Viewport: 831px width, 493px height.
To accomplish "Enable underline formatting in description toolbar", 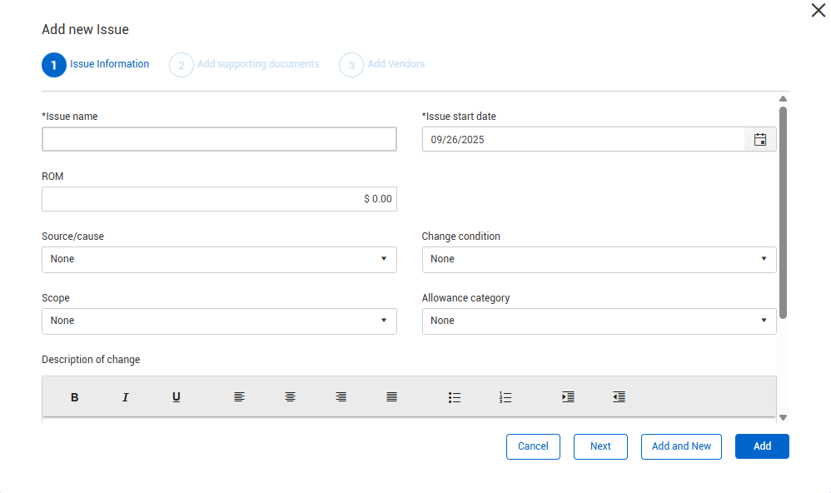I will [177, 397].
